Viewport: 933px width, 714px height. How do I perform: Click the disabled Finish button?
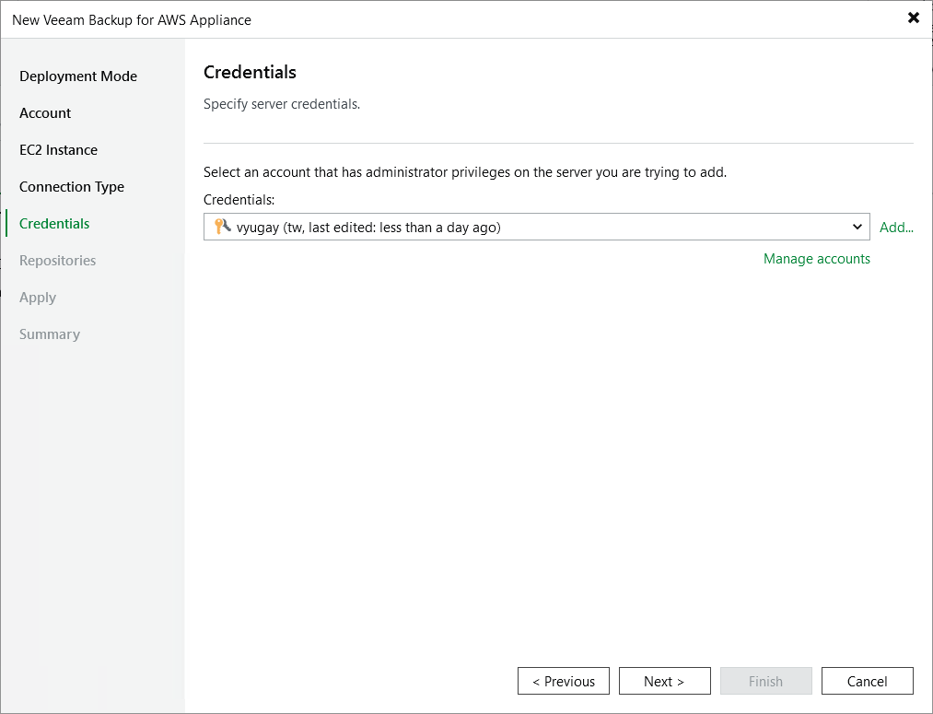(765, 681)
